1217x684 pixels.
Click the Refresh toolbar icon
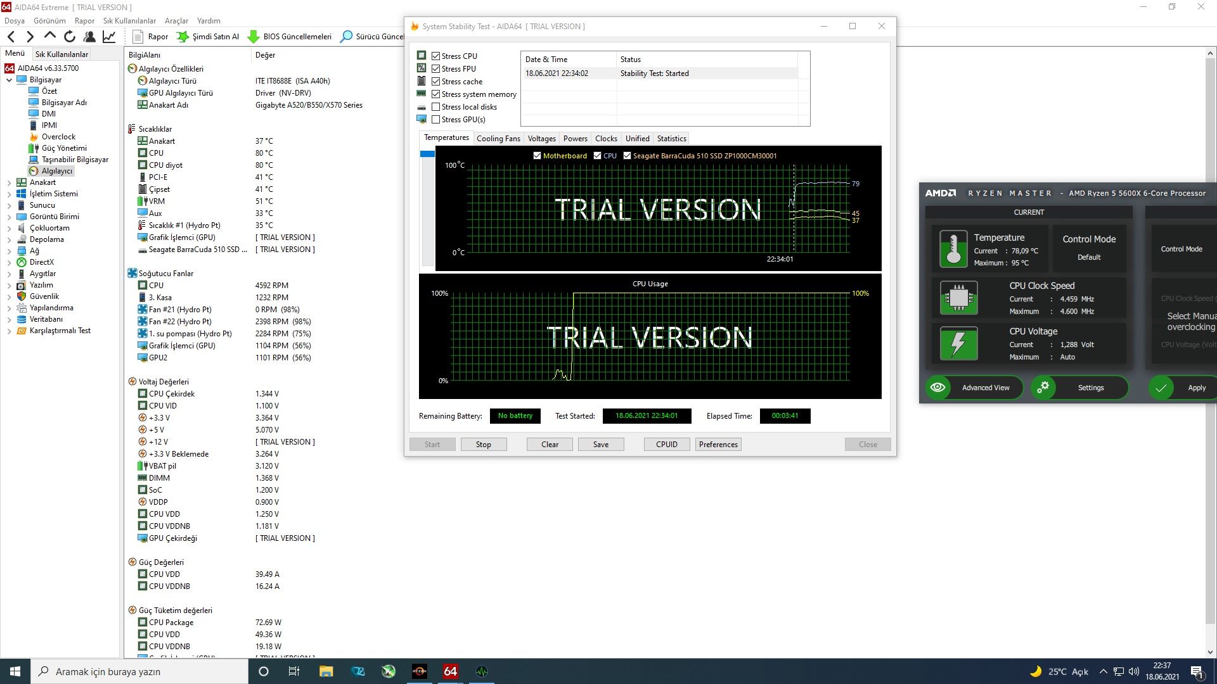point(70,37)
